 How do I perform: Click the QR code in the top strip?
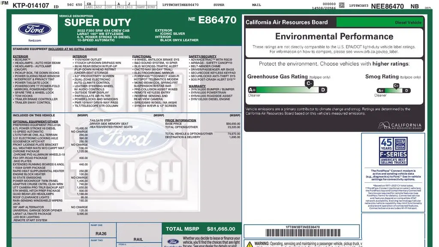342,5
